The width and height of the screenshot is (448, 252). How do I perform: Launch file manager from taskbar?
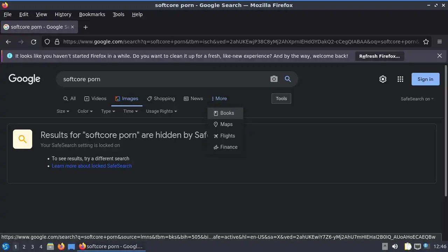point(50,246)
